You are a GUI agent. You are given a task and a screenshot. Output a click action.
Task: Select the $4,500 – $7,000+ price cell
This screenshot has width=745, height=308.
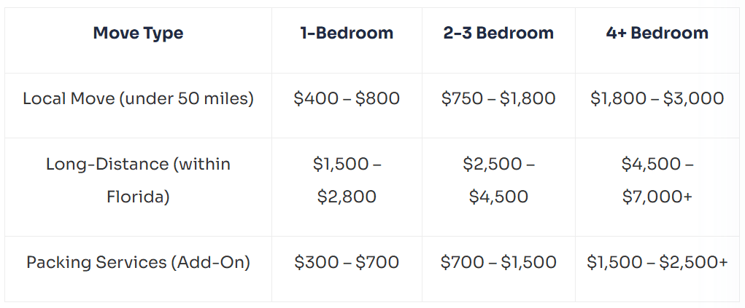coord(657,181)
